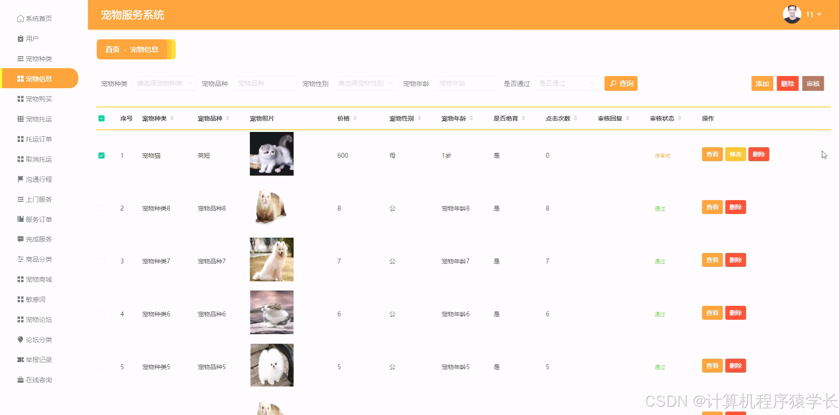Image resolution: width=840 pixels, height=415 pixels.
Task: Uncheck the checkbox for row 1
Action: (101, 155)
